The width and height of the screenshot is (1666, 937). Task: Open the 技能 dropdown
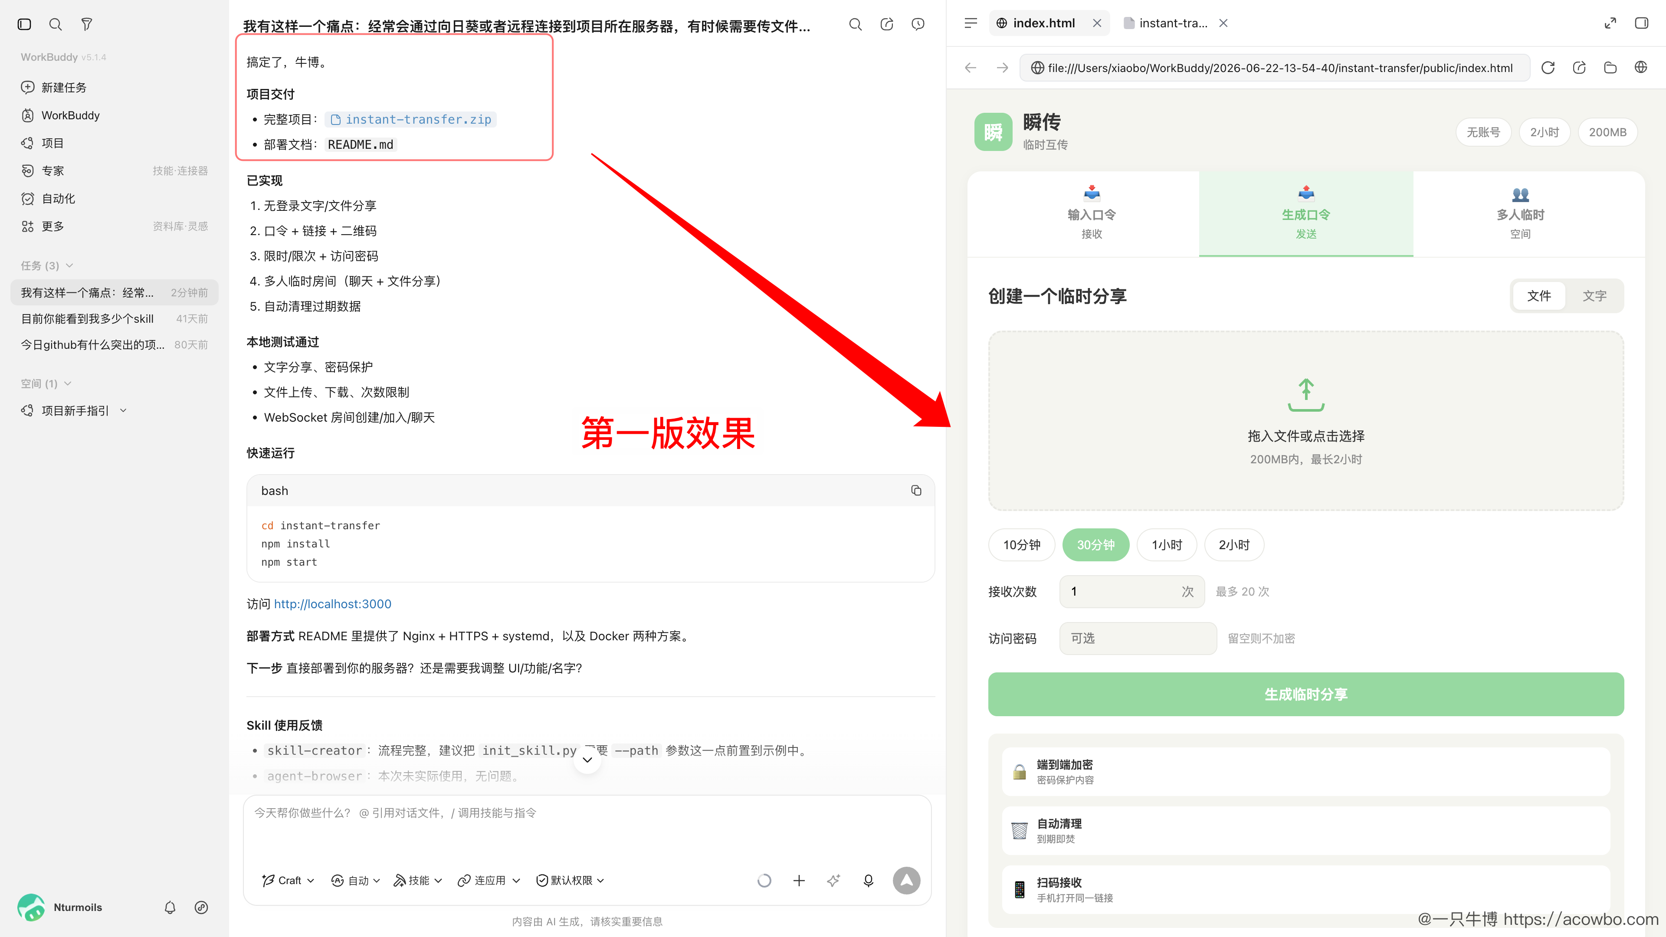point(418,881)
